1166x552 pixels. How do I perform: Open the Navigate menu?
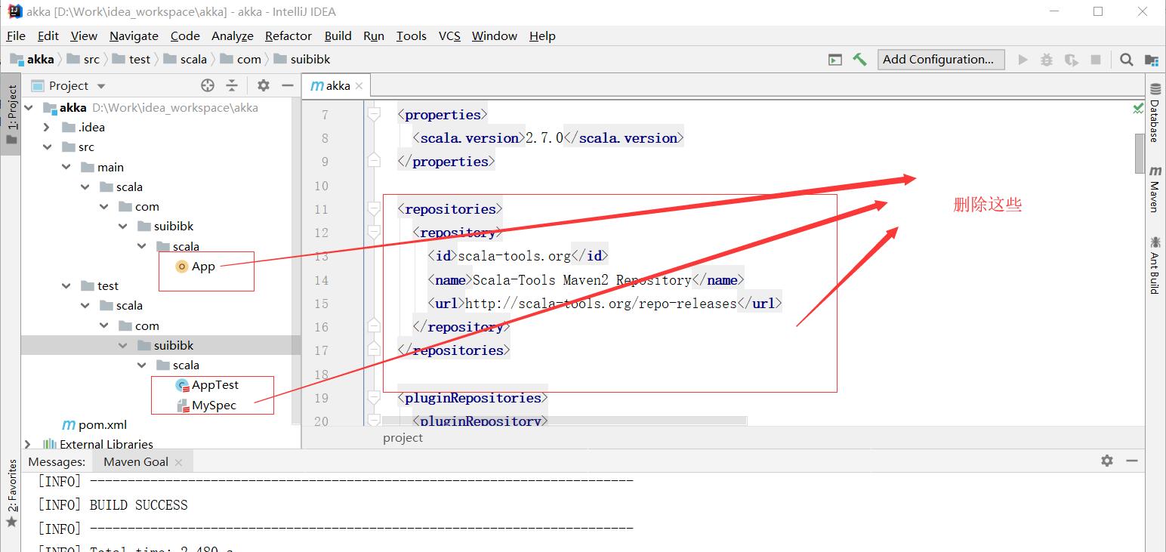coord(134,35)
